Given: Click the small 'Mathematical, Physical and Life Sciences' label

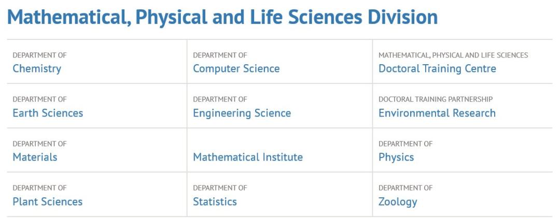Looking at the screenshot, I should (x=453, y=55).
